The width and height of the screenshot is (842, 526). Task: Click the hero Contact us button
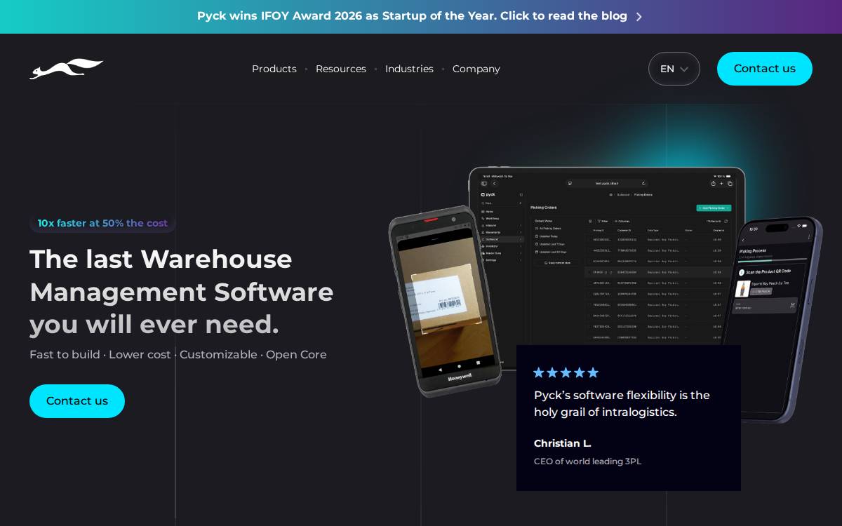coord(77,401)
